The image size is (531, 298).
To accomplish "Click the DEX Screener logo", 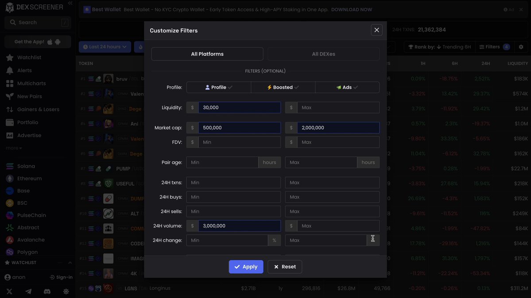I will point(34,7).
